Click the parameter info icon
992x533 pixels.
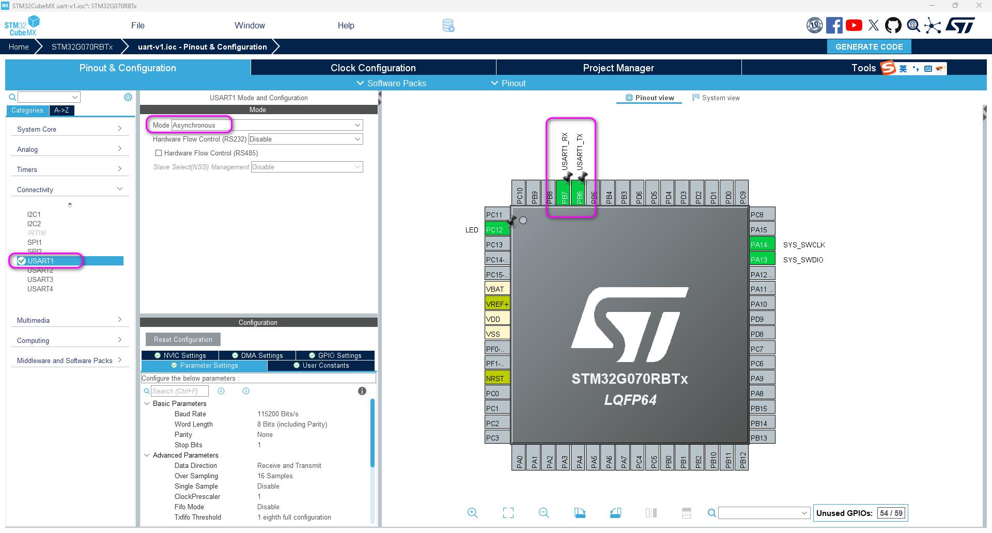tap(362, 391)
